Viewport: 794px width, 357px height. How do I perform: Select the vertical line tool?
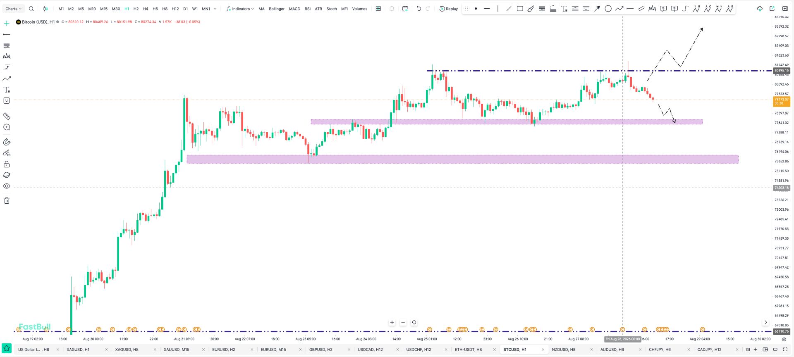[x=498, y=9]
